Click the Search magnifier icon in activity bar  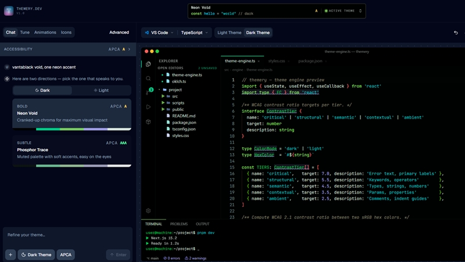click(x=148, y=78)
